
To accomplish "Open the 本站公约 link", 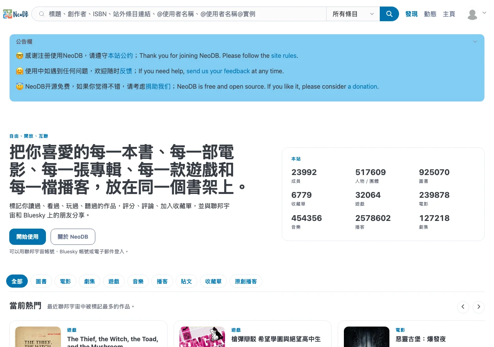I will tap(120, 56).
